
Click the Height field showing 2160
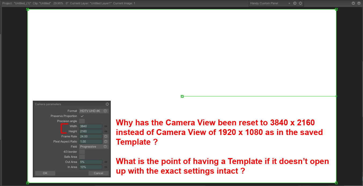click(x=91, y=131)
